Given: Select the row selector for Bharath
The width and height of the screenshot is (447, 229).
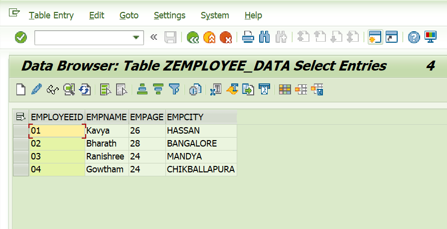Looking at the screenshot, I should pyautogui.click(x=21, y=144).
